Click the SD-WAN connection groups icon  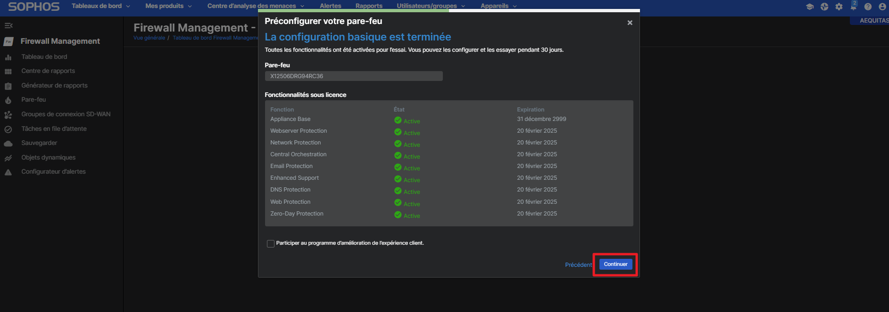pyautogui.click(x=8, y=115)
